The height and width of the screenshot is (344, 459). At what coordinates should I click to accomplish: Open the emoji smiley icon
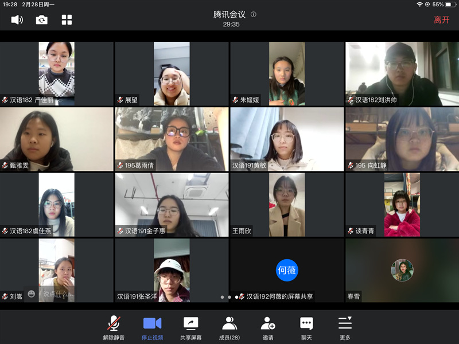tap(32, 294)
